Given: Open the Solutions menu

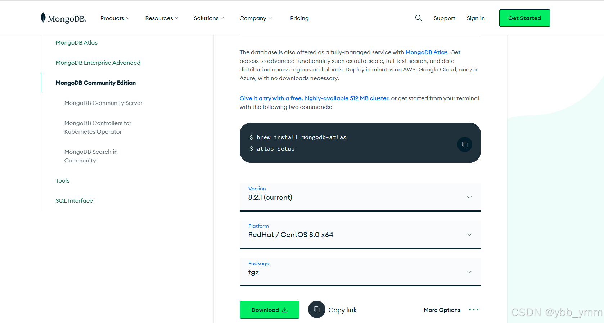Looking at the screenshot, I should pos(209,18).
